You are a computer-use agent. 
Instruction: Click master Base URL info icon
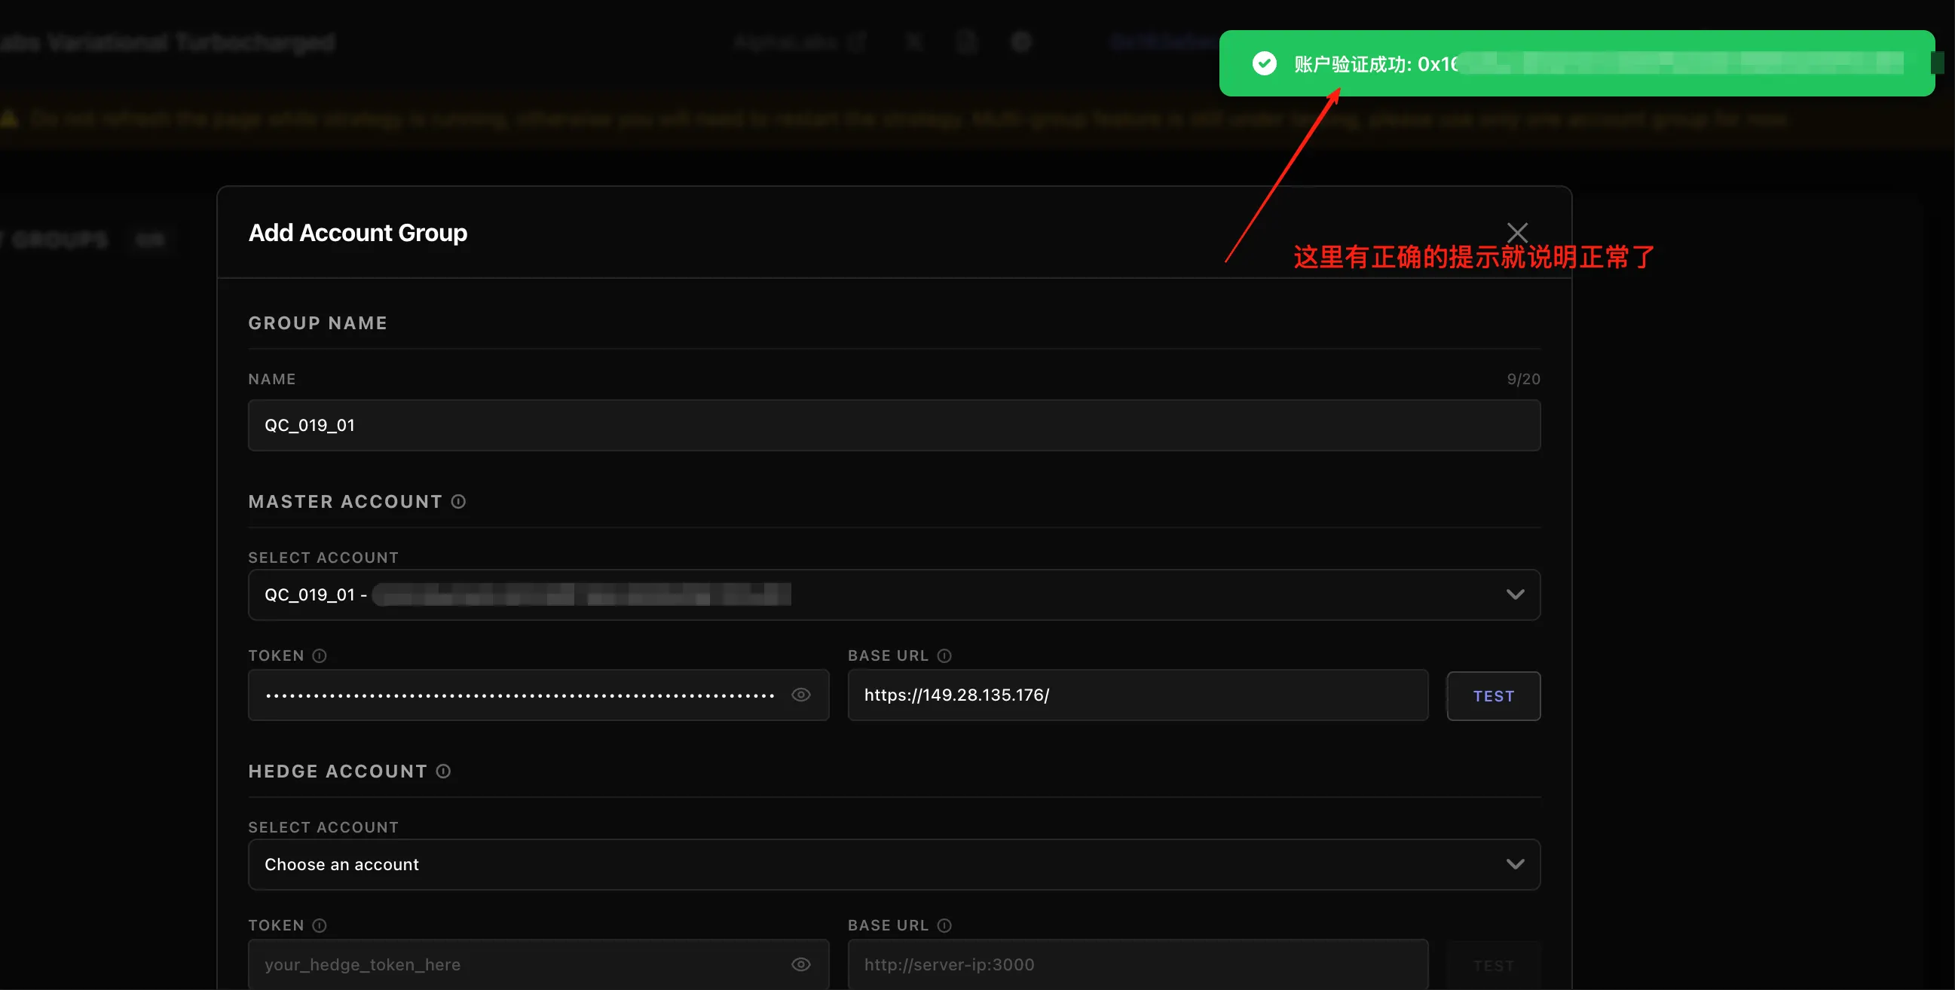[944, 655]
